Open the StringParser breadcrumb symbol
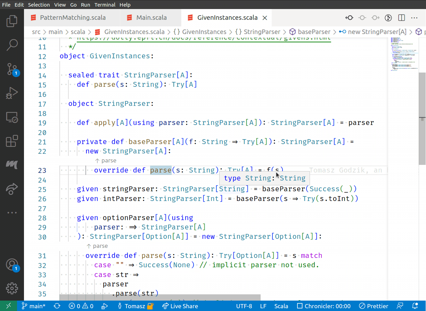Image resolution: width=426 pixels, height=311 pixels. point(258,32)
